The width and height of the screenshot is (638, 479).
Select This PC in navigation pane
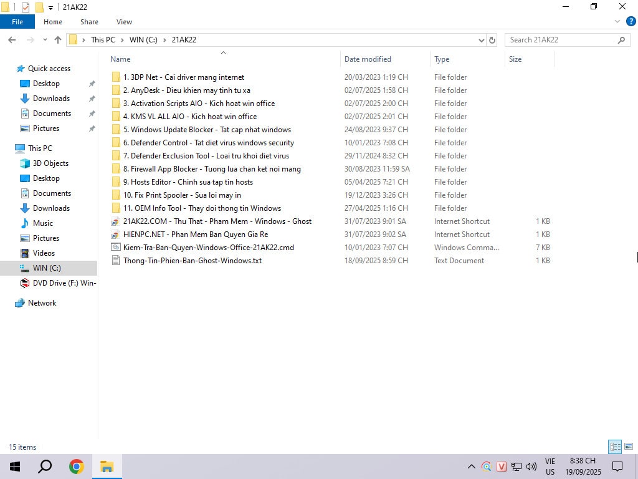coord(40,148)
